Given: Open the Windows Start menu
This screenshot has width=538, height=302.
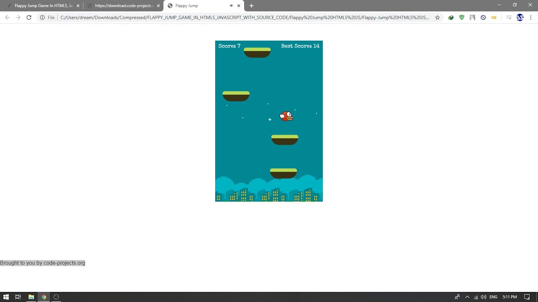Looking at the screenshot, I should 6,297.
